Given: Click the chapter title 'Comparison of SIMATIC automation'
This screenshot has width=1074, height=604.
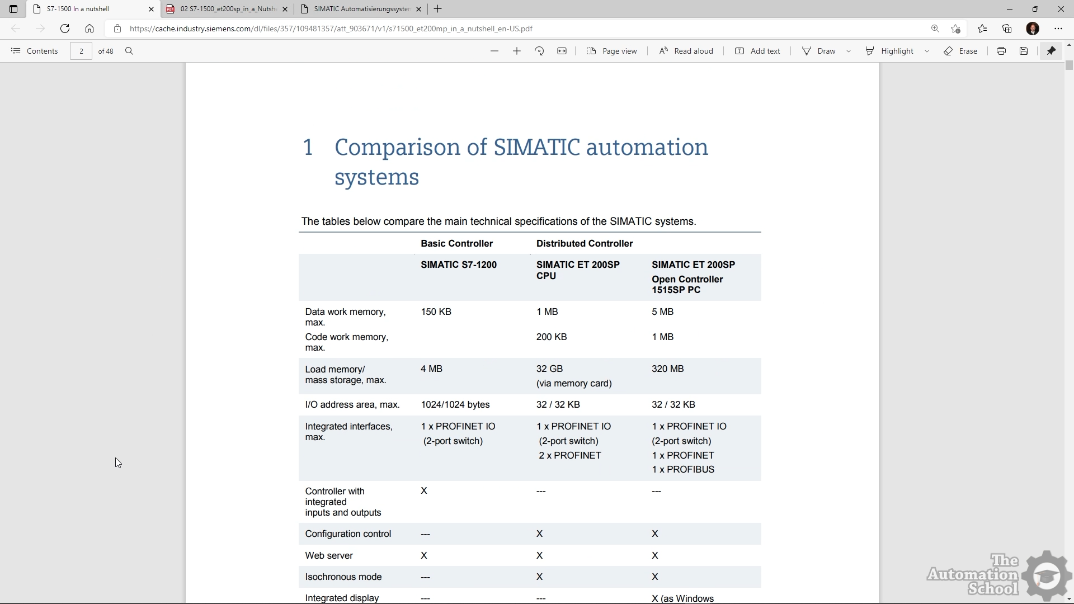Looking at the screenshot, I should coord(521,147).
